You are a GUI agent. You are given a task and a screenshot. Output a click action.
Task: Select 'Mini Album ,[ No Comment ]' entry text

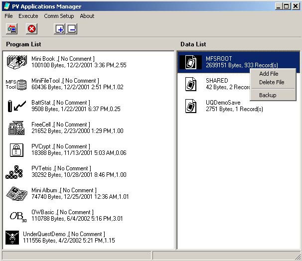click(64, 190)
